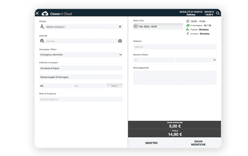Click the Data e Ora field

click(x=158, y=26)
